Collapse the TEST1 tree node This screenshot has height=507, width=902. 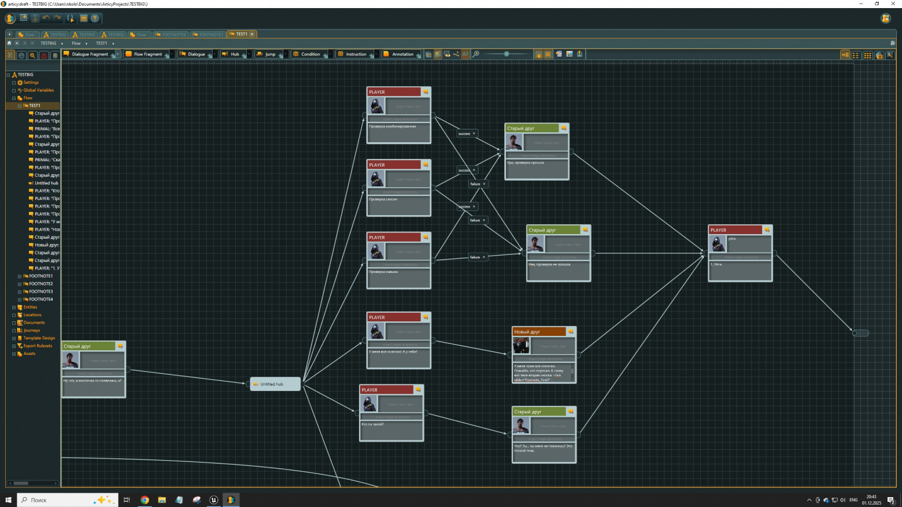[20, 106]
